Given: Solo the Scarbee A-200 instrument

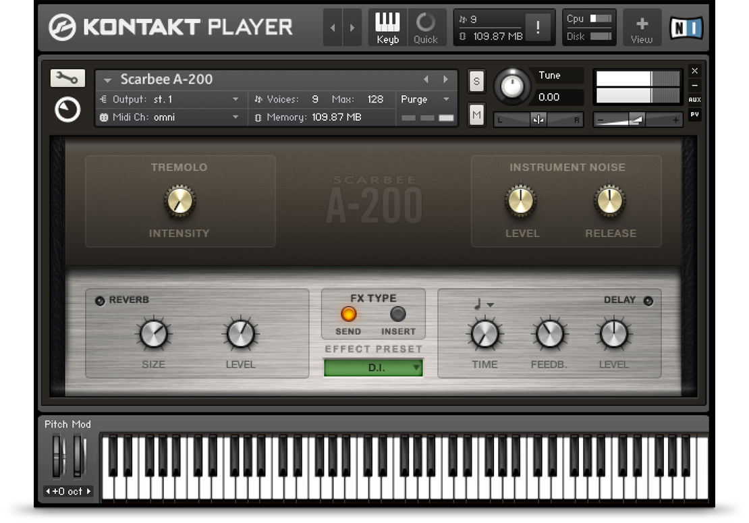Looking at the screenshot, I should click(x=476, y=82).
